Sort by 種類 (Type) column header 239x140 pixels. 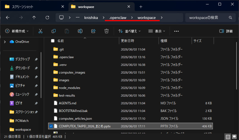pos(164,41)
